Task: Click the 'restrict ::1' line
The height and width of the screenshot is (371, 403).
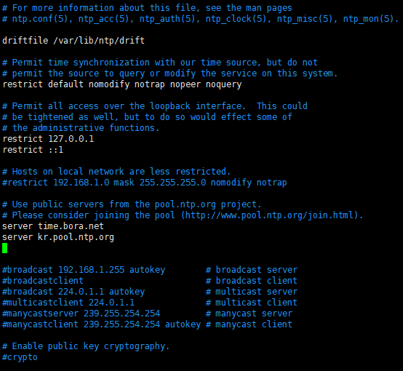Action: (33, 150)
